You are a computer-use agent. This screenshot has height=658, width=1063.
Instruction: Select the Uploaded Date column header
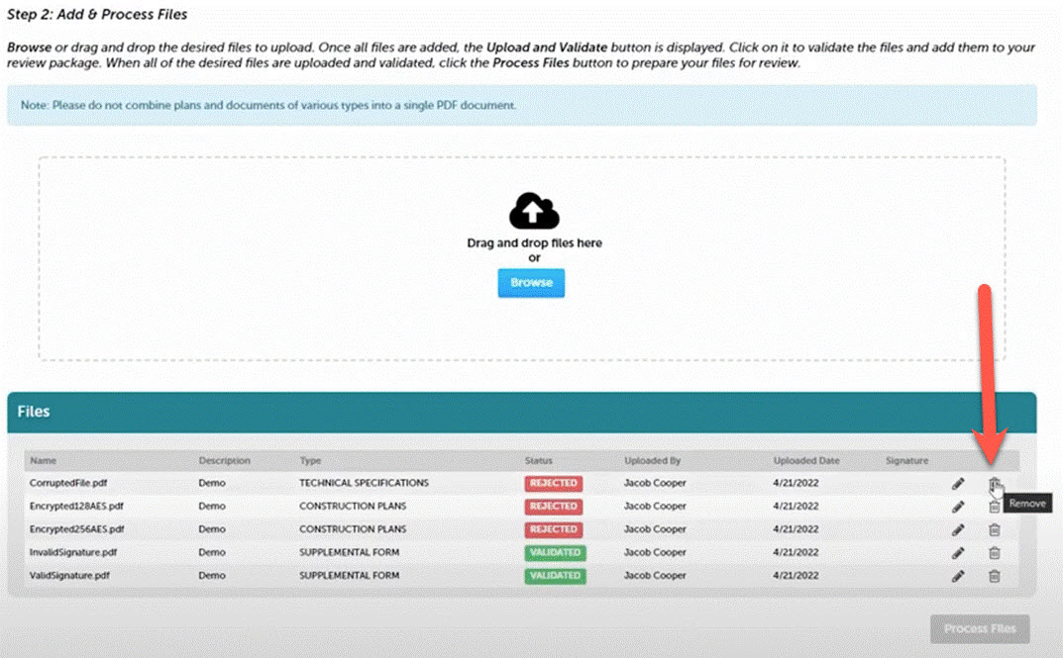click(x=806, y=461)
